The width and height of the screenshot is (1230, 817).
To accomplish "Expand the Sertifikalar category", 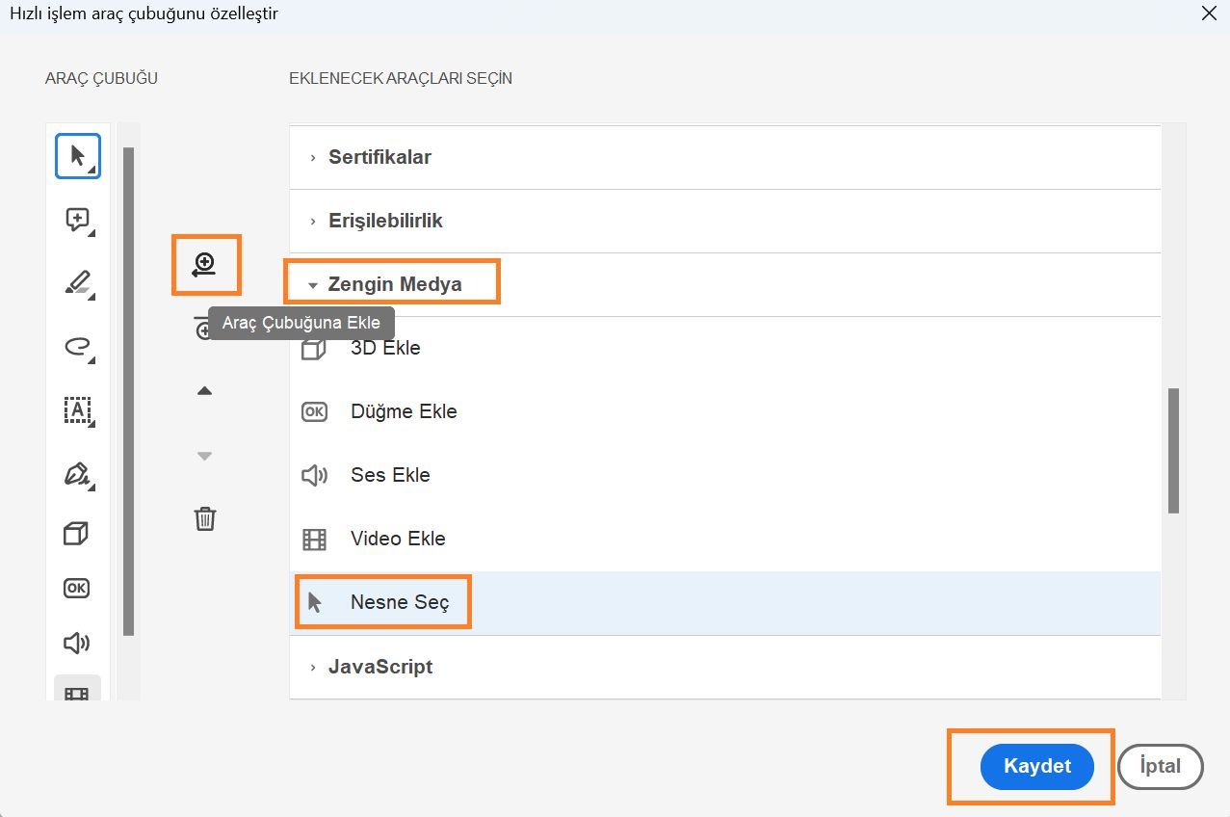I will click(x=379, y=157).
